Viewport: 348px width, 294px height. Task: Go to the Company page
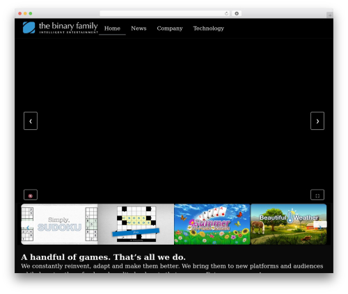pos(170,28)
